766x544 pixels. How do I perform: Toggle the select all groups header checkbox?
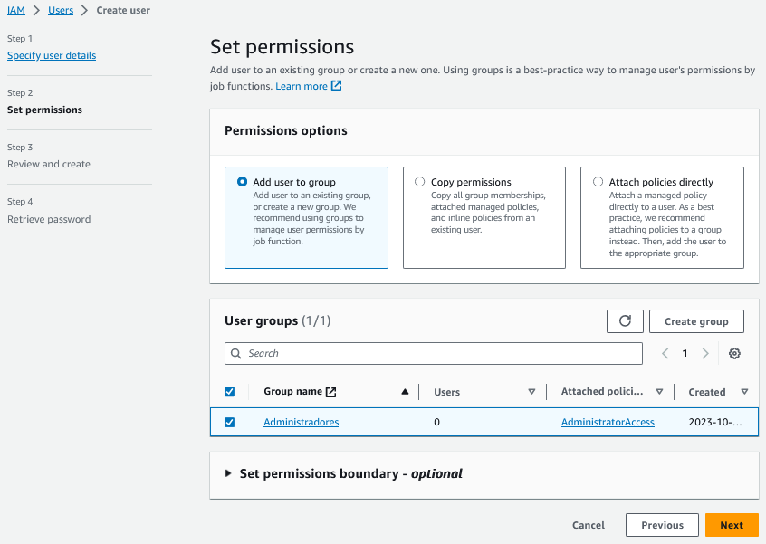pyautogui.click(x=229, y=392)
